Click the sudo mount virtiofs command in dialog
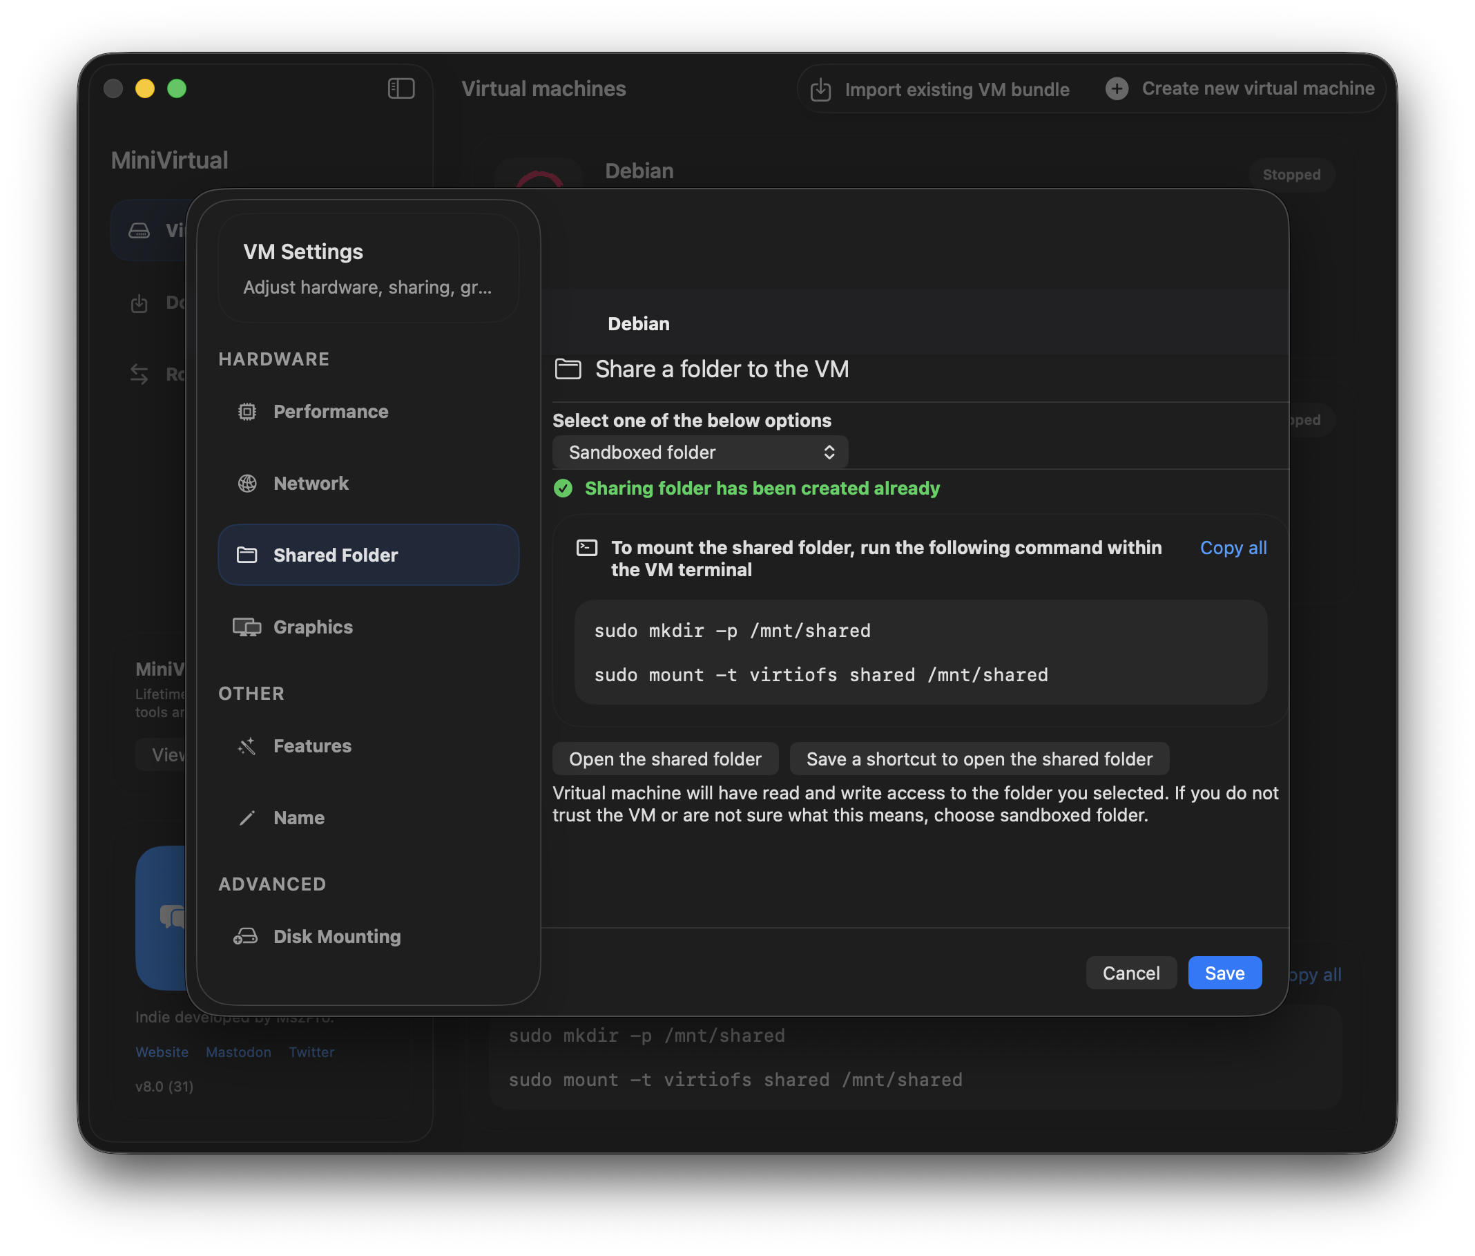 click(821, 674)
